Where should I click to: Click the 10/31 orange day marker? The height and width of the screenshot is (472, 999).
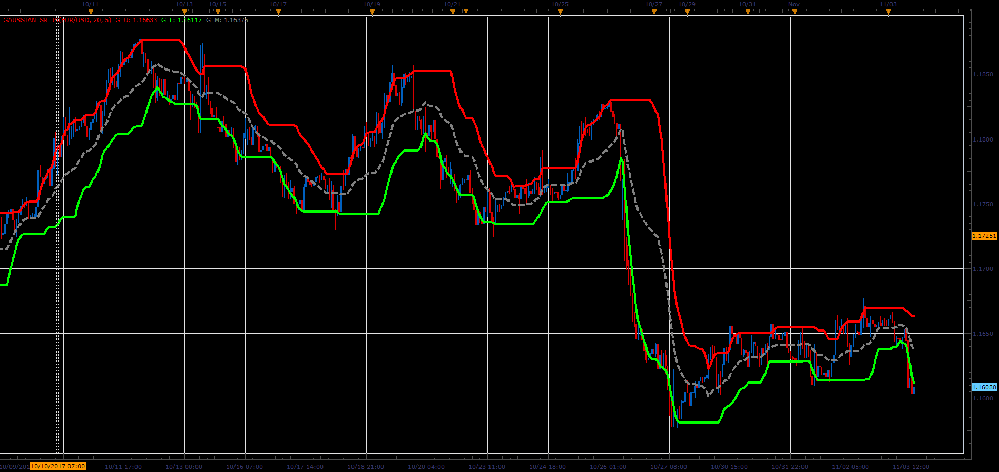[x=748, y=12]
